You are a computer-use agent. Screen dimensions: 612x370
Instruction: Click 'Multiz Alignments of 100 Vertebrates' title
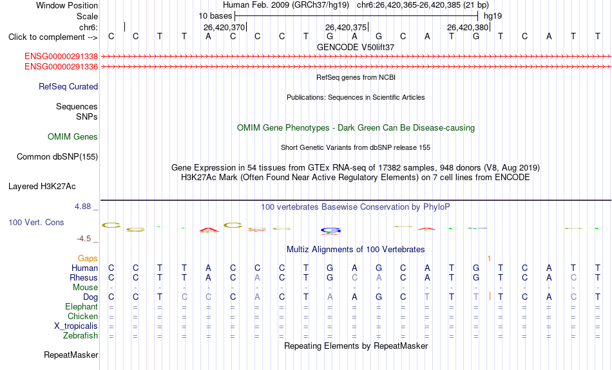(356, 250)
